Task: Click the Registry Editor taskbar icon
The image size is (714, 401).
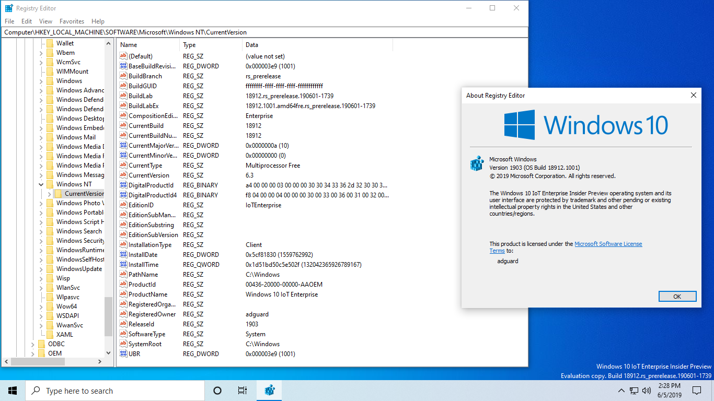Action: click(270, 391)
